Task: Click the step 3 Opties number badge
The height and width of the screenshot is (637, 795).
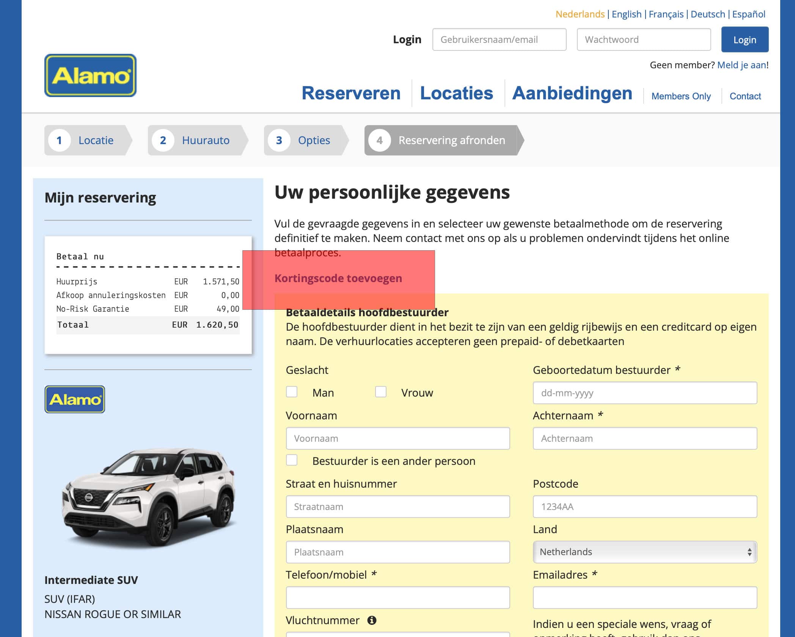Action: (279, 140)
